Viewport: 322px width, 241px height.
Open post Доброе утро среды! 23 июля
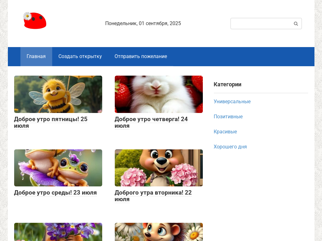click(x=55, y=193)
